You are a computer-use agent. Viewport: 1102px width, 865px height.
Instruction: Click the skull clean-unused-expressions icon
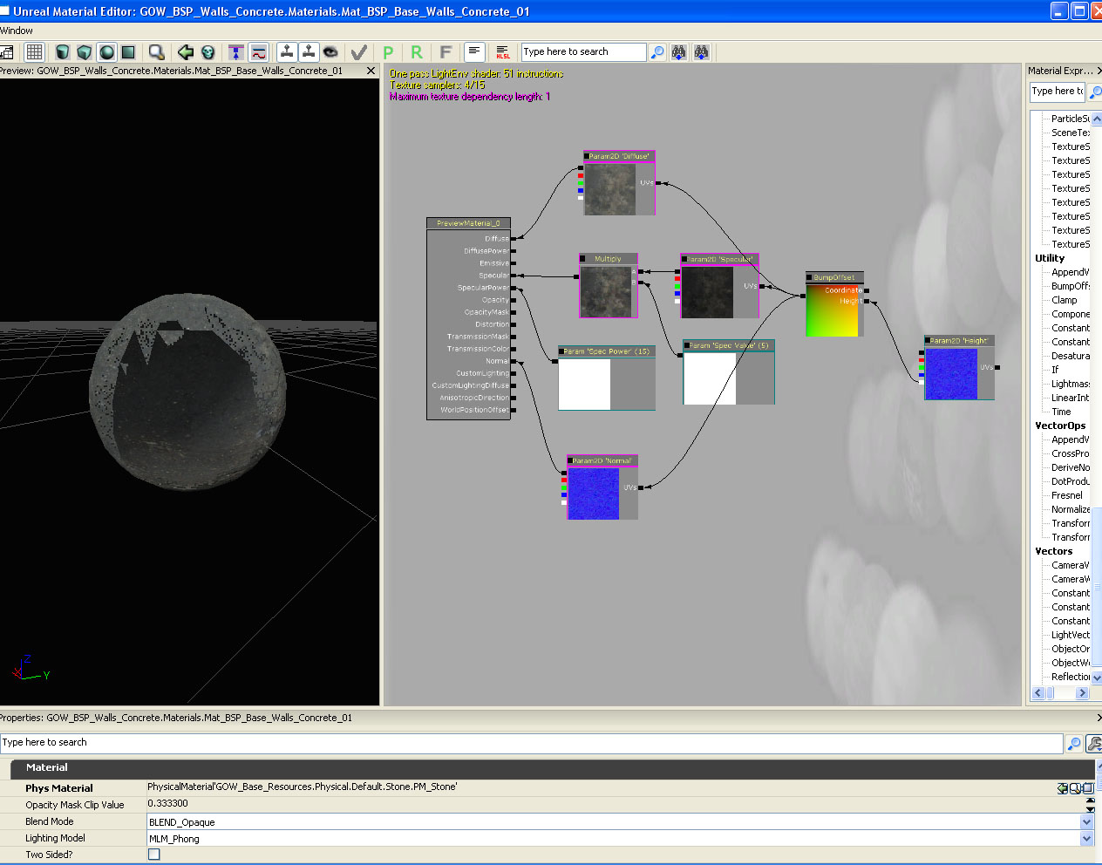(207, 52)
